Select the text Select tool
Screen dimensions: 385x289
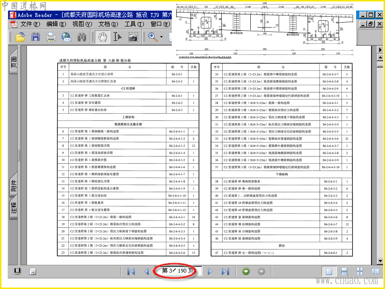click(x=117, y=37)
